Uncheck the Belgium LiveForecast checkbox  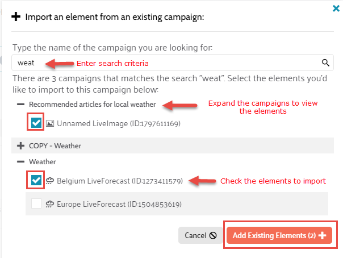(x=36, y=181)
